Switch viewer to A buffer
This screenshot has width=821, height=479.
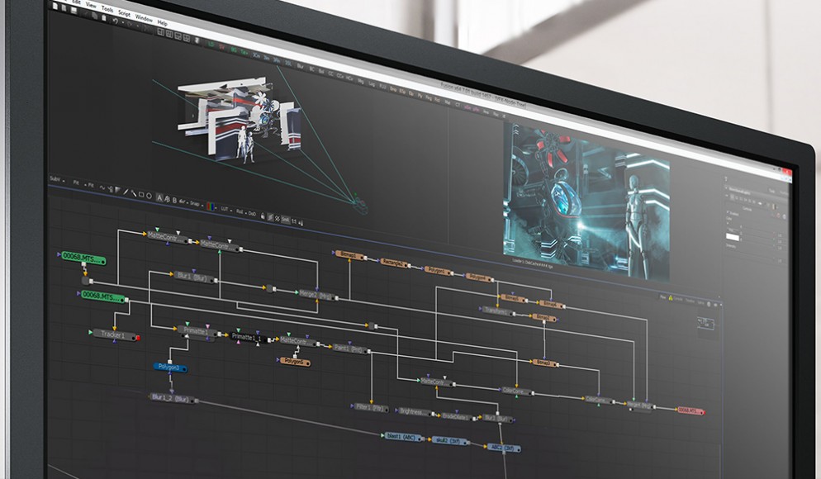tap(159, 198)
